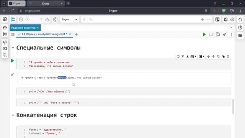Click the run cells below icon
This screenshot has height=138, width=245.
[x=187, y=56]
